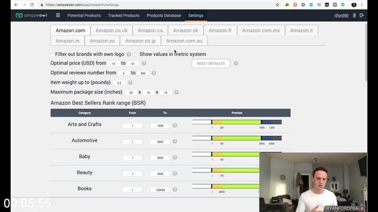Click Beauty To field
The image size is (378, 212).
point(160,174)
